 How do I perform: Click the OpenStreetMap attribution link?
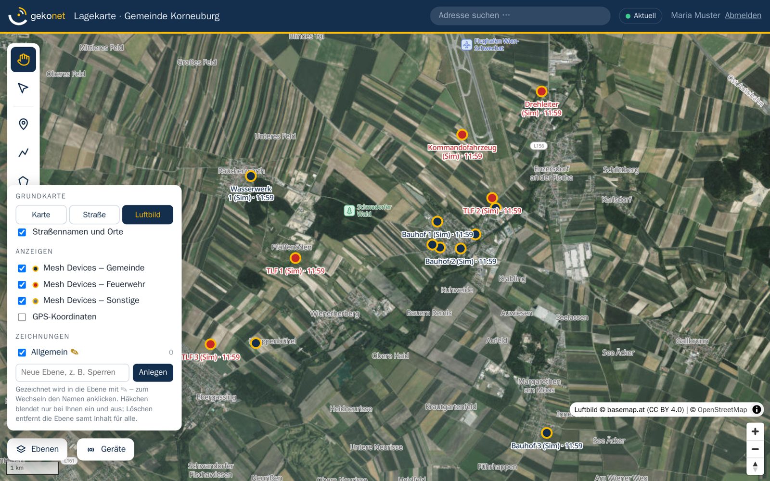coord(722,410)
